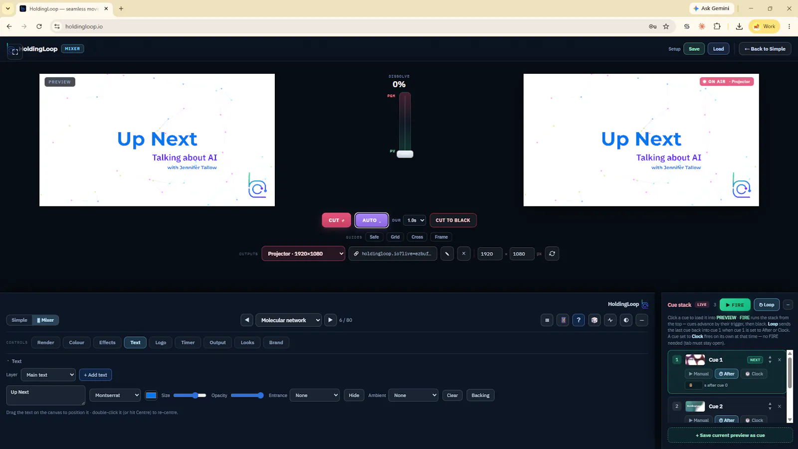
Task: Toggle the Cross guide
Action: point(417,237)
